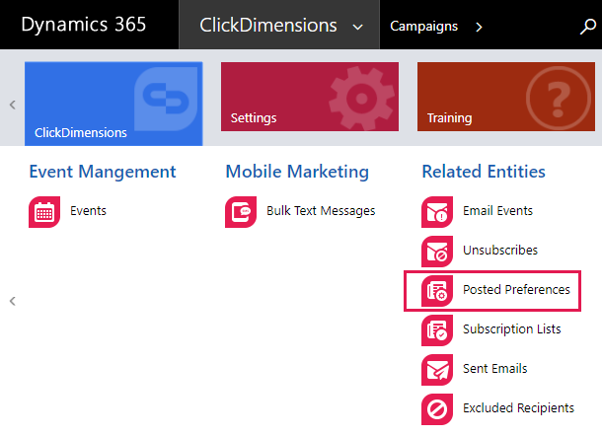
Task: Open the search magnifier in the top bar
Action: [x=587, y=27]
